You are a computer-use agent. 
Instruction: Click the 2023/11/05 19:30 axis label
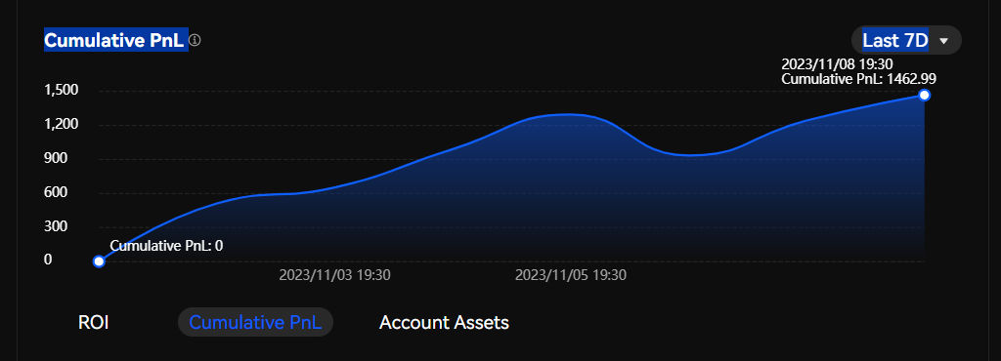click(571, 276)
